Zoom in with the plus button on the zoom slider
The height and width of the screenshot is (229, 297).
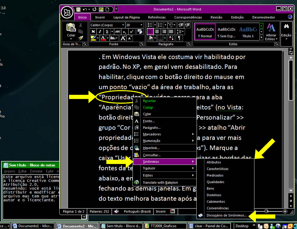(x=285, y=211)
